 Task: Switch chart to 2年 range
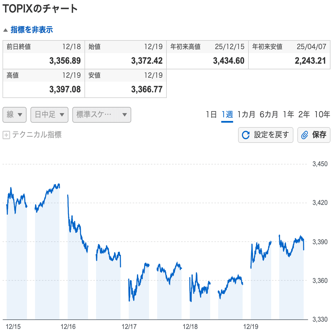click(304, 115)
